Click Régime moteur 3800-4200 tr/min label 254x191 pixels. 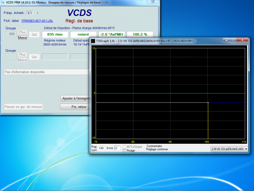55,43
